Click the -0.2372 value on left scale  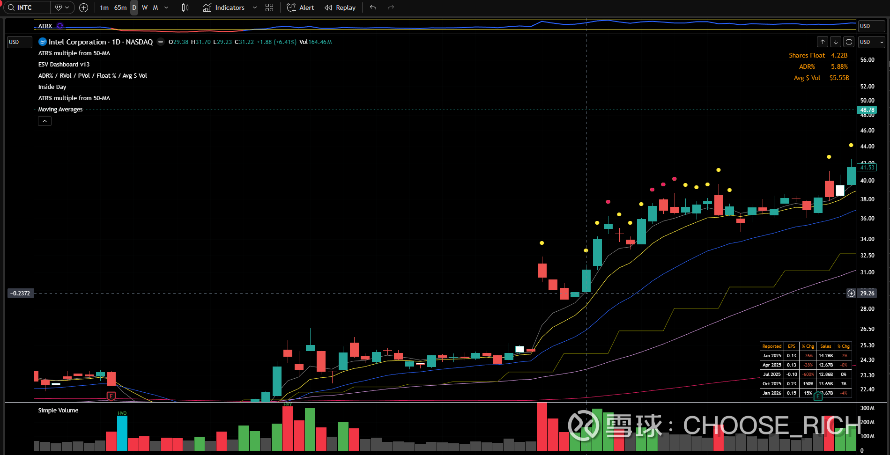(x=21, y=294)
